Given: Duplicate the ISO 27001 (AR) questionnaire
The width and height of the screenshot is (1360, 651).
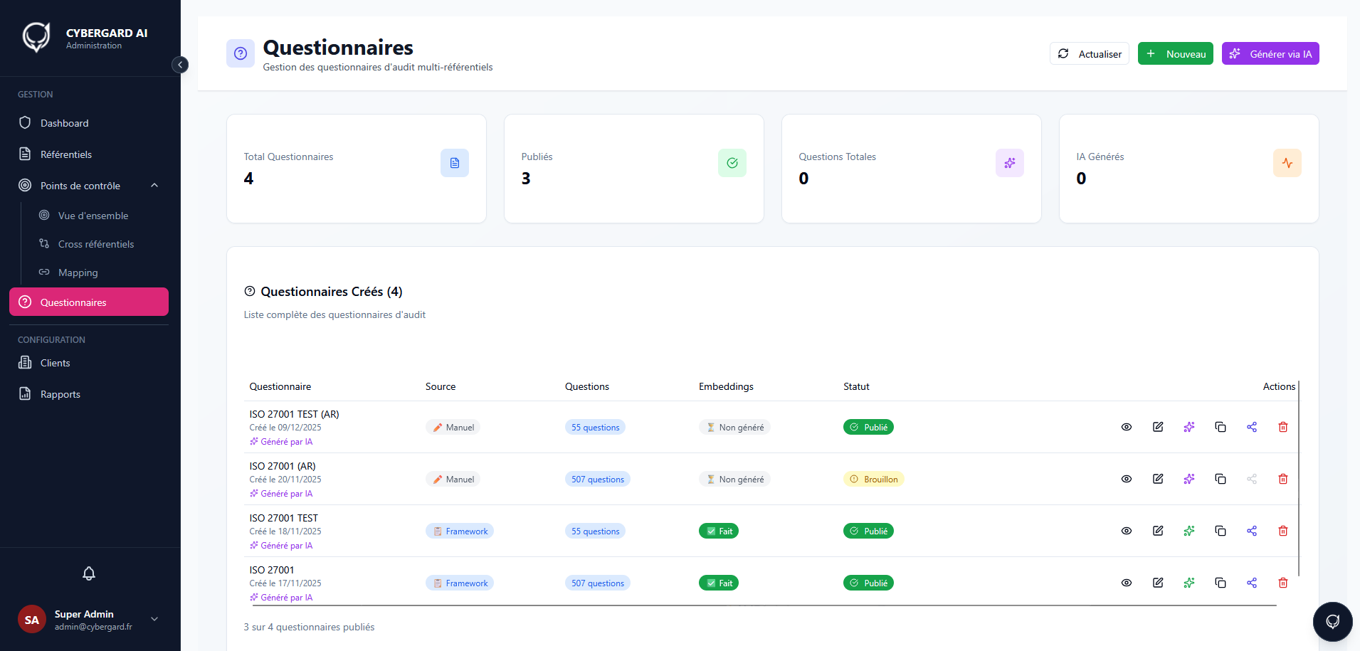Looking at the screenshot, I should 1221,479.
